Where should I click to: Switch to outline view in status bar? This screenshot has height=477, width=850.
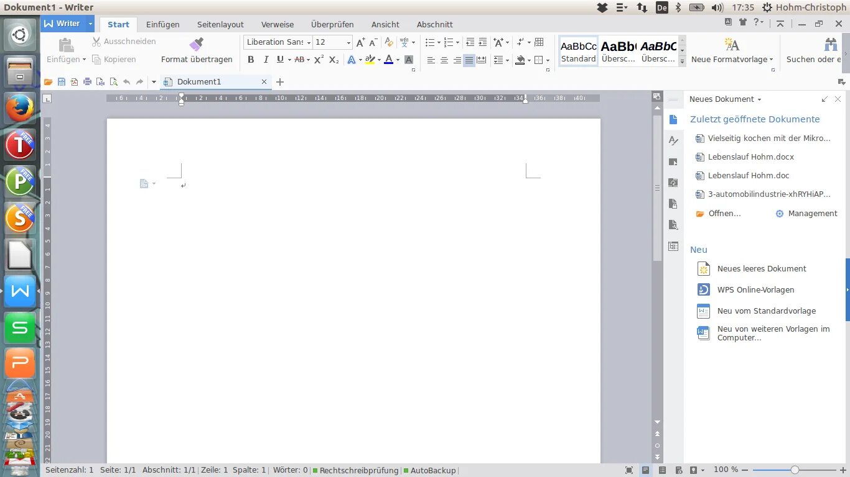(x=662, y=470)
